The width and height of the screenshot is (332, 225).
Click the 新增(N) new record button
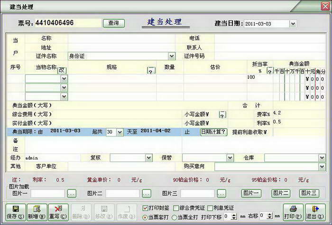(37, 212)
